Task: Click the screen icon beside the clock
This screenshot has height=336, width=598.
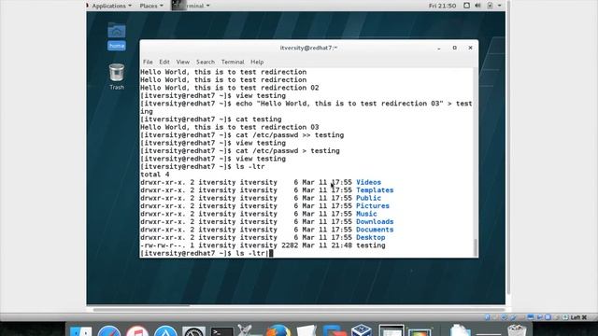Action: pos(466,6)
